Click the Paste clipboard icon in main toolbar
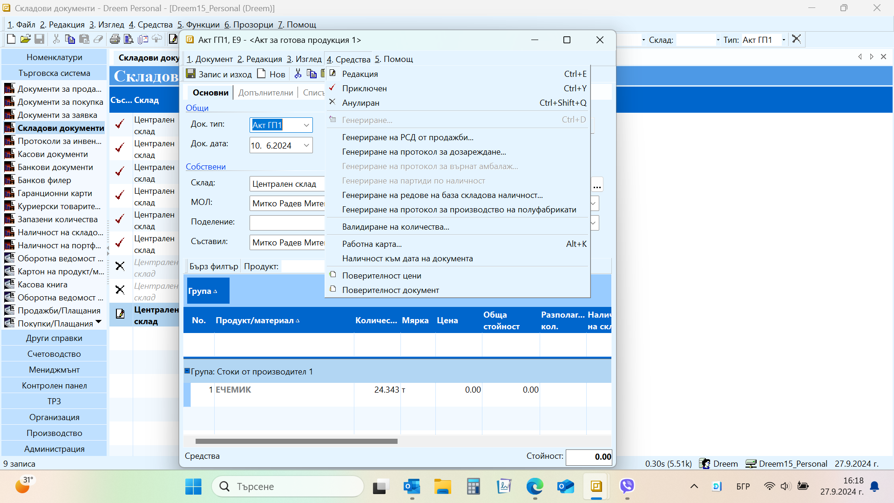Image resolution: width=894 pixels, height=503 pixels. point(84,39)
